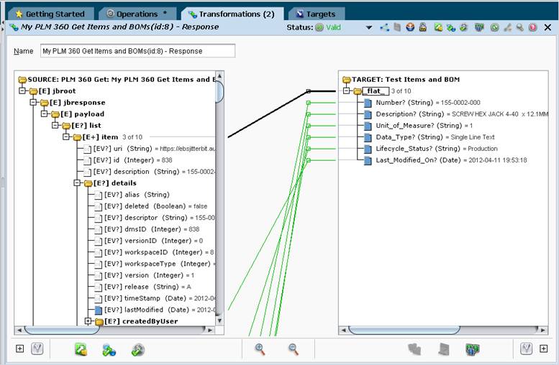Click the first grayed icon in bottom-right toolbar
Screen dimensions: 559x365
pyautogui.click(x=414, y=349)
